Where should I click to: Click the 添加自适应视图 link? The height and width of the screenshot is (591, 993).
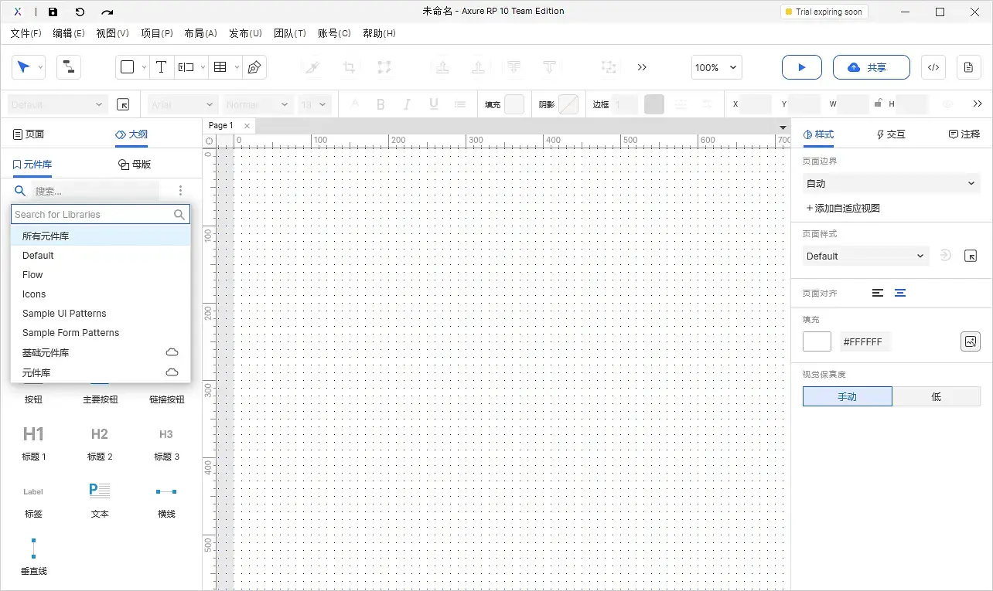click(842, 208)
